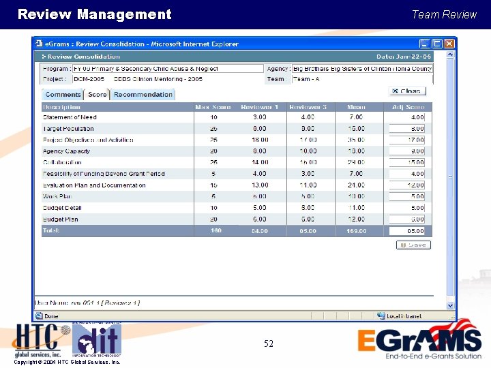Image resolution: width=491 pixels, height=368 pixels.
Task: Click the Agency field
Action: click(x=362, y=69)
